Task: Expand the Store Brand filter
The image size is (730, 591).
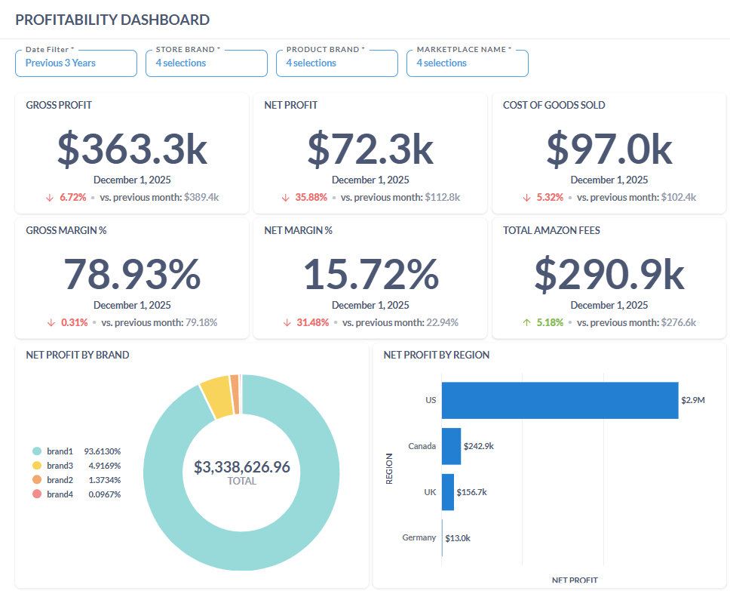Action: tap(206, 63)
